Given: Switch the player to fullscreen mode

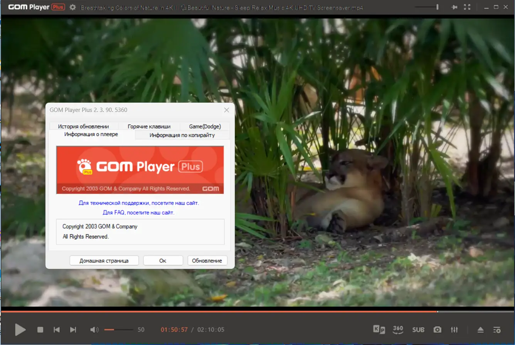Looking at the screenshot, I should tap(467, 7).
